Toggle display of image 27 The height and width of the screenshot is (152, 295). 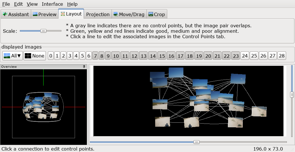pyautogui.click(x=273, y=56)
